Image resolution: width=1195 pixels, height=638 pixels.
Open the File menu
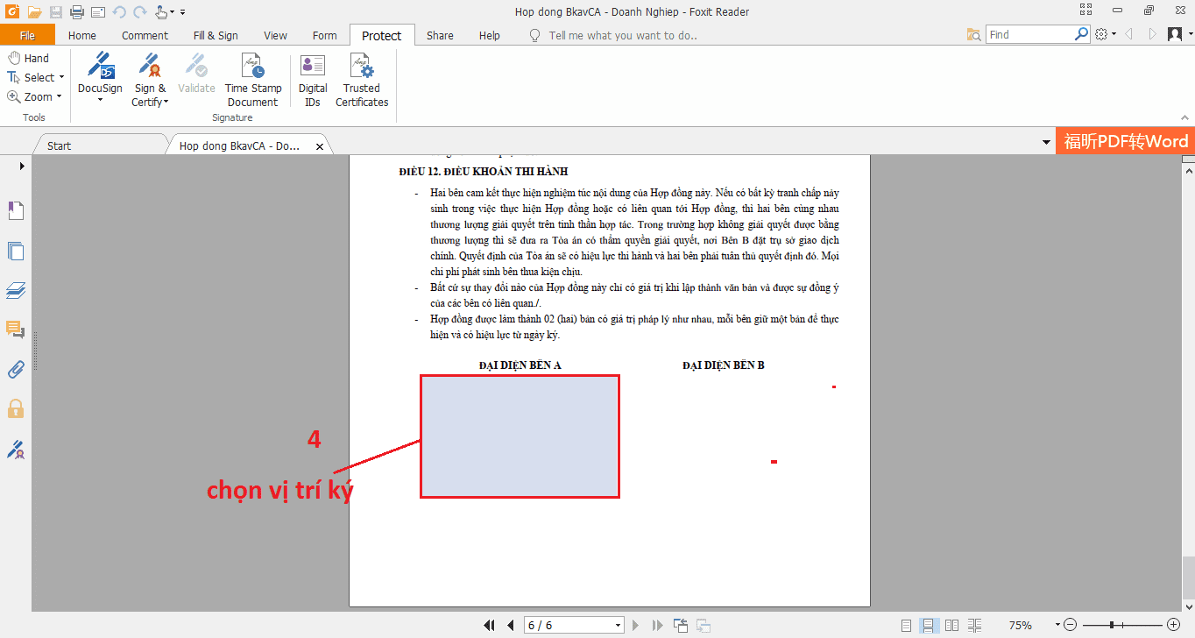[x=27, y=35]
